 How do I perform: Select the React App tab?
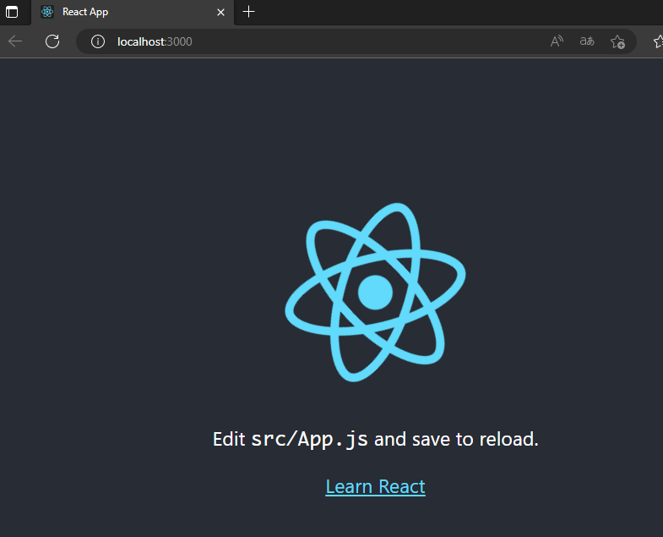pos(133,13)
